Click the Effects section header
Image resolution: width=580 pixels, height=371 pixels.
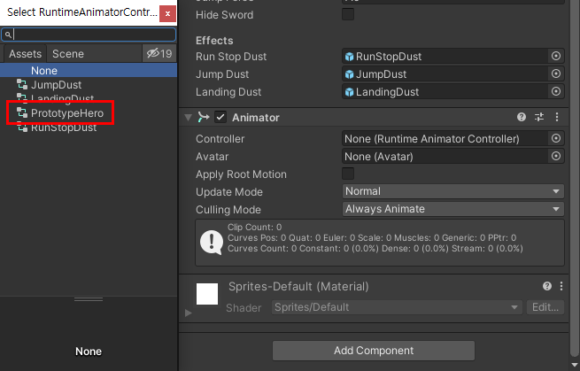214,41
